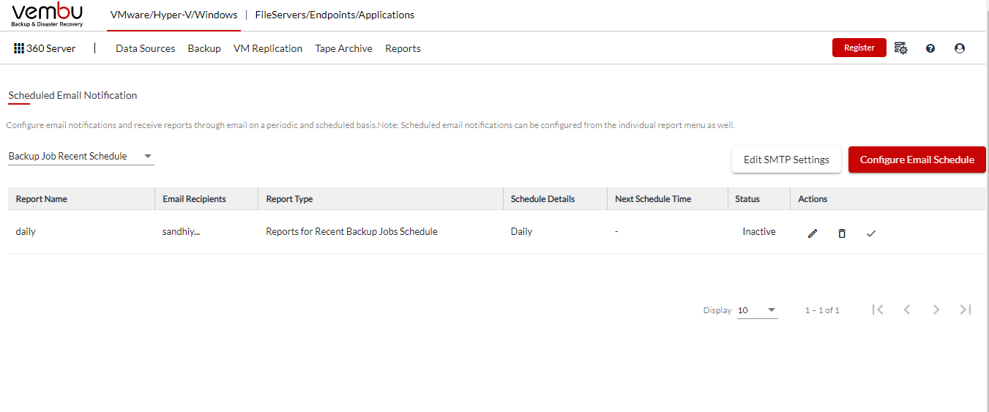Open the Reports menu
989x412 pixels.
[403, 48]
